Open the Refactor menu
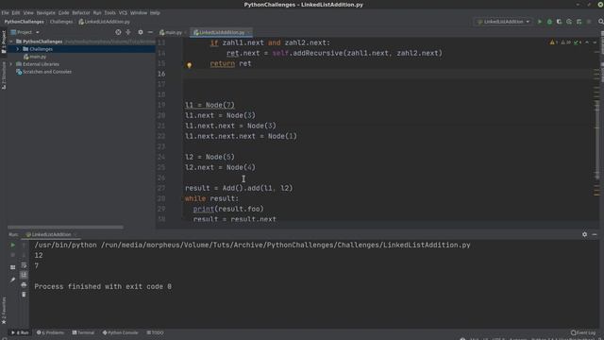This screenshot has width=604, height=340. click(81, 12)
